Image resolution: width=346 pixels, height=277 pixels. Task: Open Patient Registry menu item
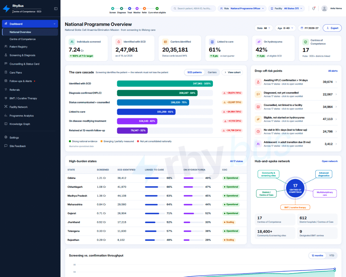click(x=30, y=47)
